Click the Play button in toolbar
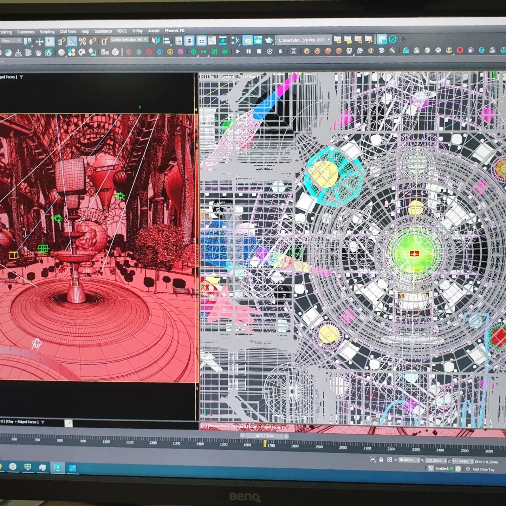 (x=238, y=51)
